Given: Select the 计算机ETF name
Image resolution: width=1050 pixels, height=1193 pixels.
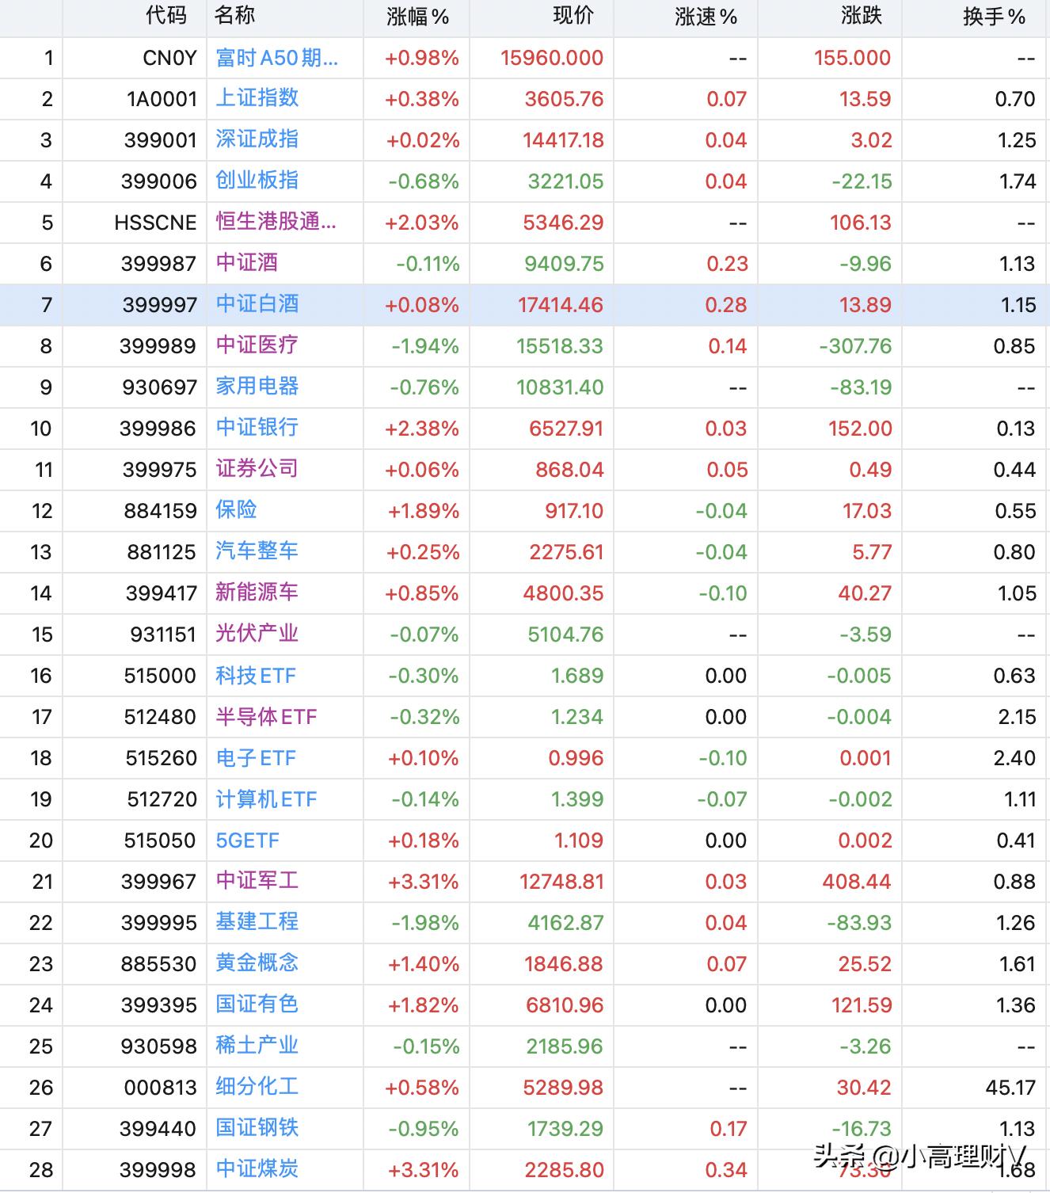Looking at the screenshot, I should [x=266, y=799].
